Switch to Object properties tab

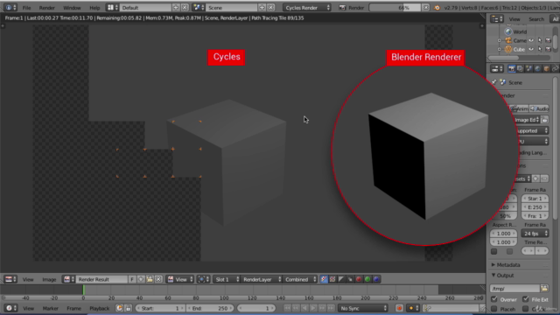pos(546,68)
